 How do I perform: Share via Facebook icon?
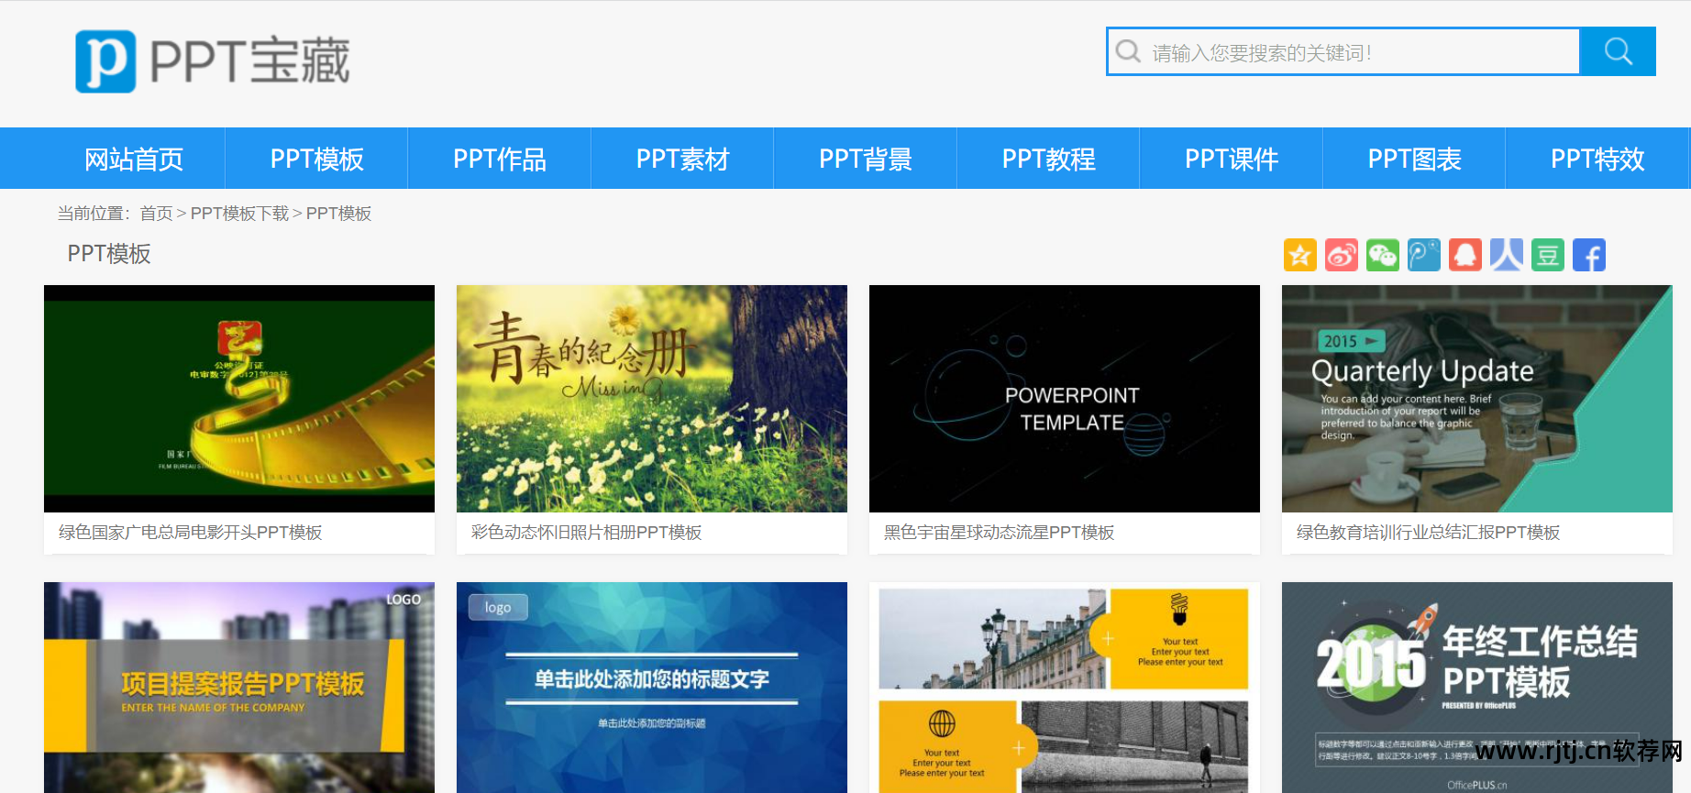(x=1588, y=255)
